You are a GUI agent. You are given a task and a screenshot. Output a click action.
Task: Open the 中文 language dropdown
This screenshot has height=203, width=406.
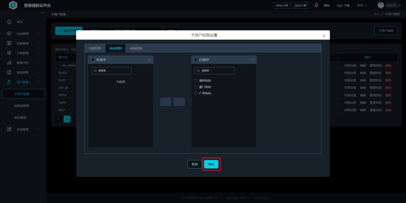point(362,5)
